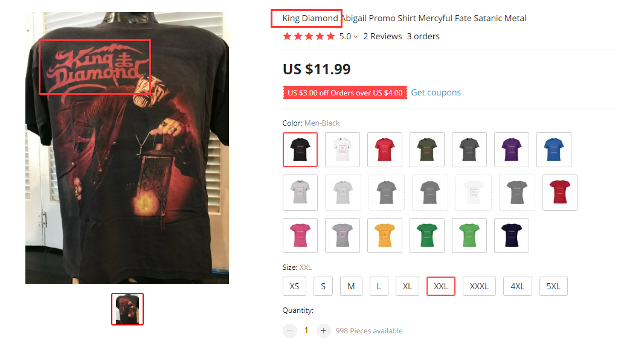Screen dimensions: 621x346
Task: Increase quantity with the plus button
Action: pyautogui.click(x=324, y=330)
